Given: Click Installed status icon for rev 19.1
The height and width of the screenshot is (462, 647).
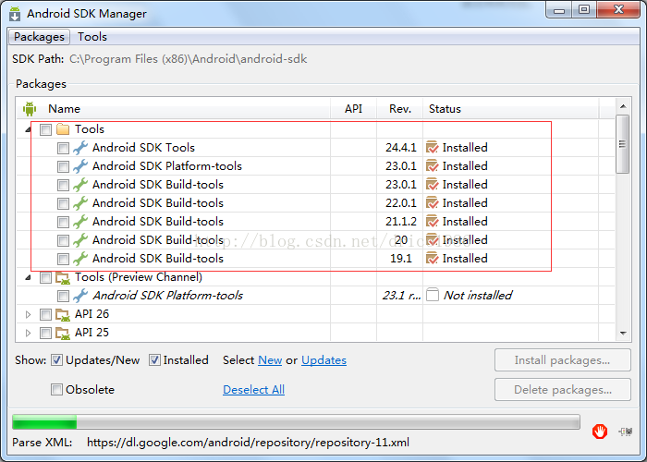Looking at the screenshot, I should 432,258.
